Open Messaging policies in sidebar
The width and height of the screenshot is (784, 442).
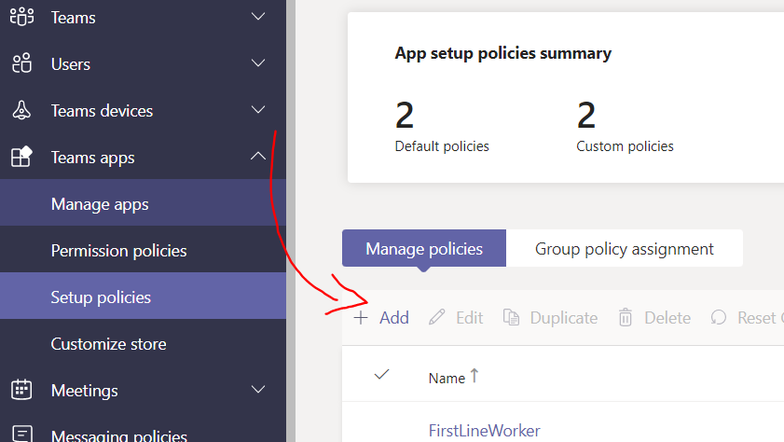point(119,435)
